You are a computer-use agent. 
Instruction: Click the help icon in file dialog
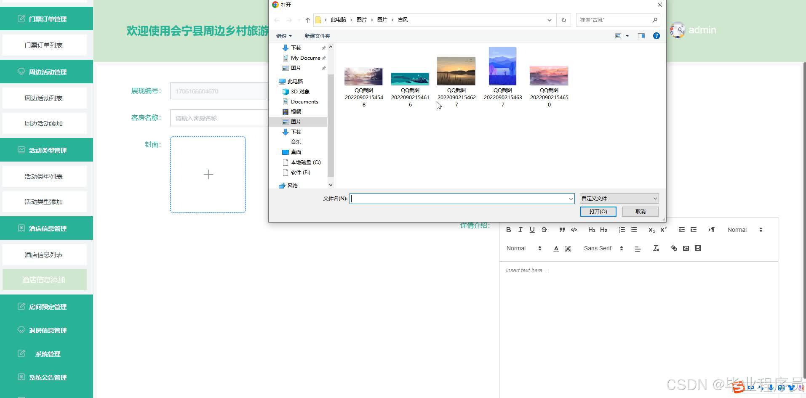click(656, 36)
